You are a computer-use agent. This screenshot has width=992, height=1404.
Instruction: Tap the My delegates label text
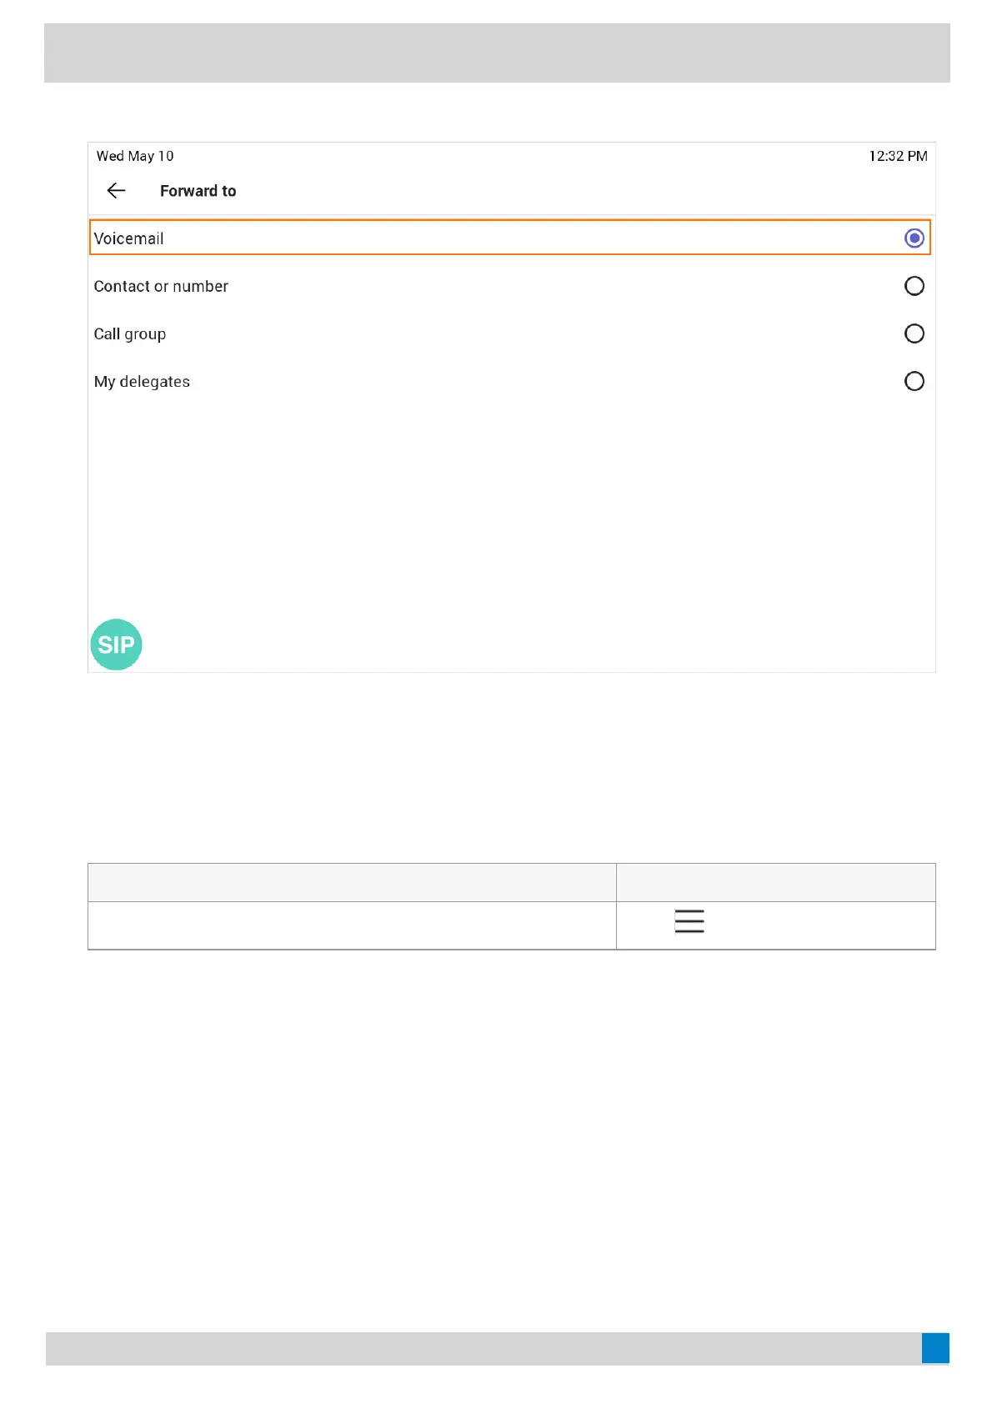click(x=142, y=381)
